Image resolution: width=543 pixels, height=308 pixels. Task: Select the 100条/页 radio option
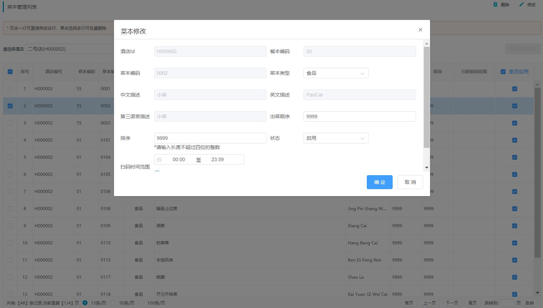click(142, 303)
